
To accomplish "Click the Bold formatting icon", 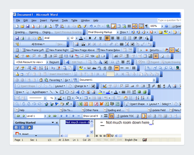I will coord(90,38).
